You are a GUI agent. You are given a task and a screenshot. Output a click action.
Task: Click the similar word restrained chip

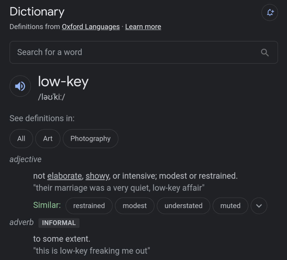click(x=89, y=206)
